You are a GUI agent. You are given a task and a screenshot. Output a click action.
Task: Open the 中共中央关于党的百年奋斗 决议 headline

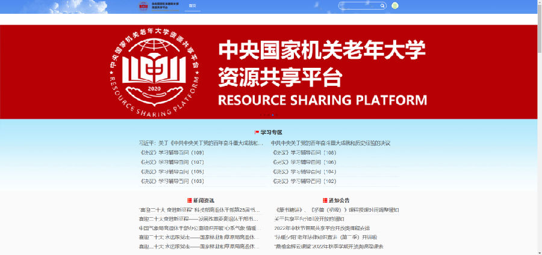point(331,143)
